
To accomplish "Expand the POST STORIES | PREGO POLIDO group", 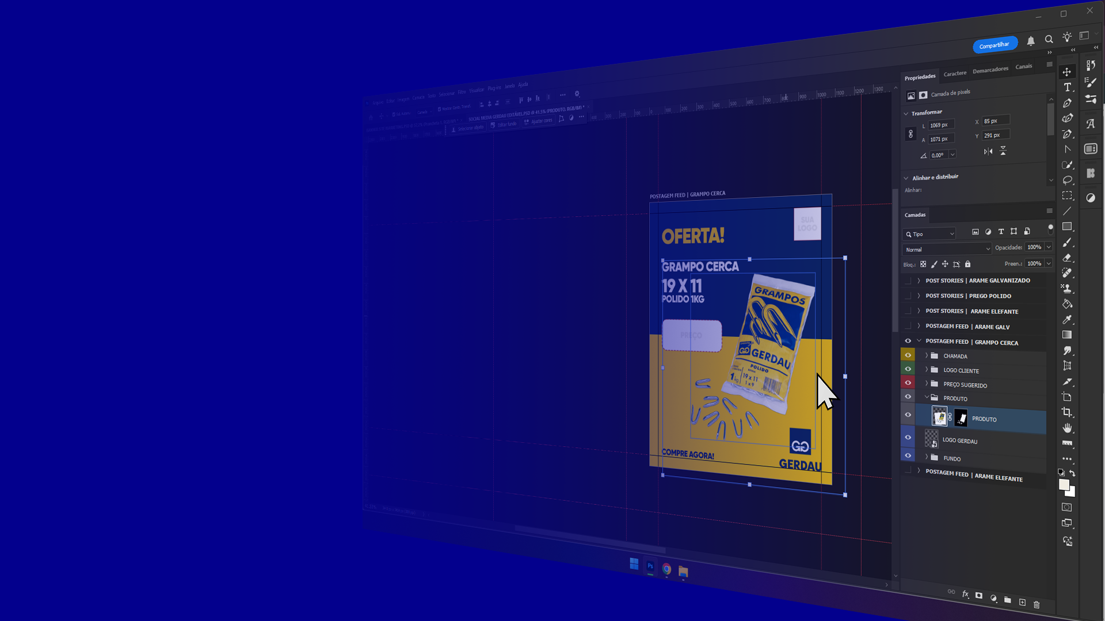I will 919,296.
